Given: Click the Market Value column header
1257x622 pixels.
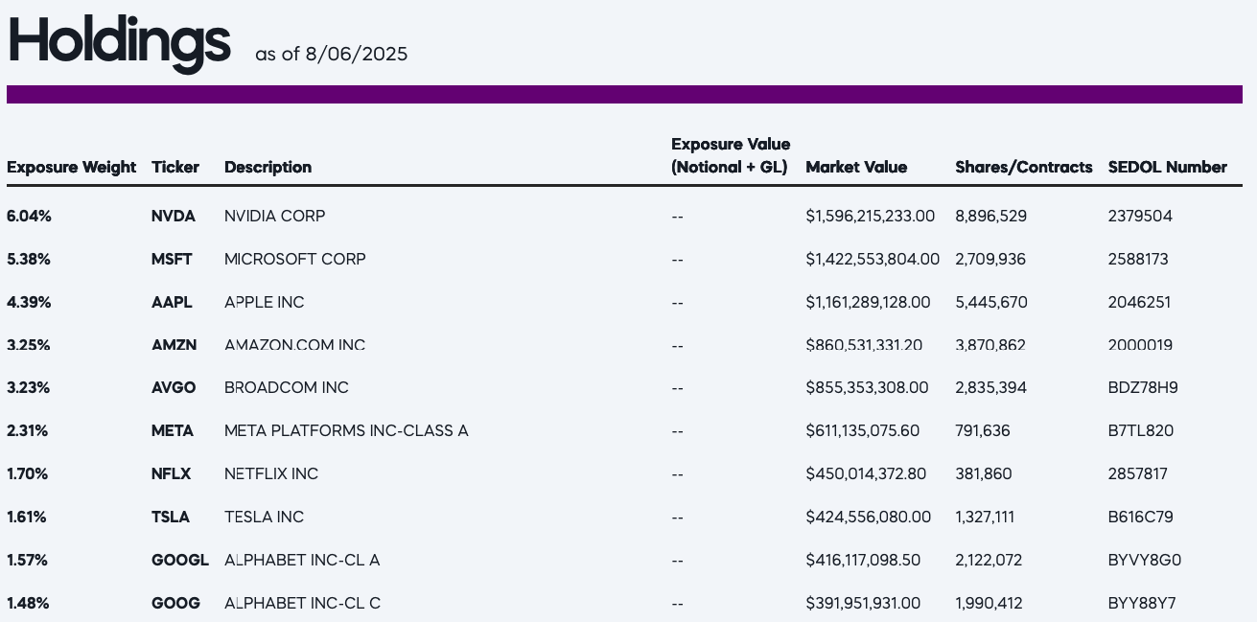Looking at the screenshot, I should click(856, 167).
